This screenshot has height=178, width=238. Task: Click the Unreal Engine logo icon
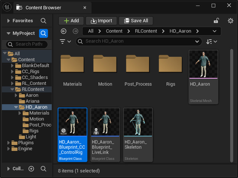click(x=7, y=7)
